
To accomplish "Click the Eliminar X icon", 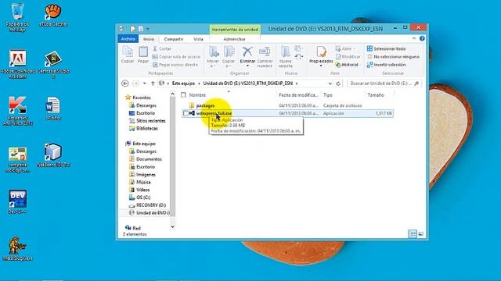I will pyautogui.click(x=247, y=52).
